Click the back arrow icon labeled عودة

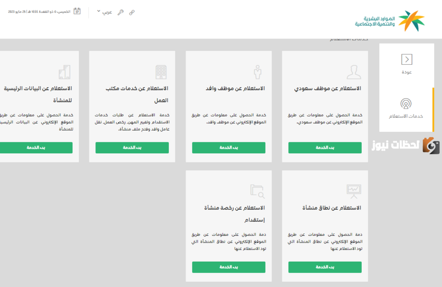point(407,59)
